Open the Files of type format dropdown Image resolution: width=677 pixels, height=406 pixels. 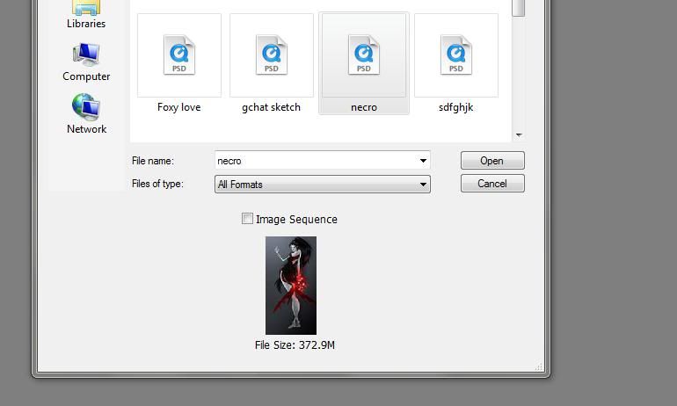point(323,185)
